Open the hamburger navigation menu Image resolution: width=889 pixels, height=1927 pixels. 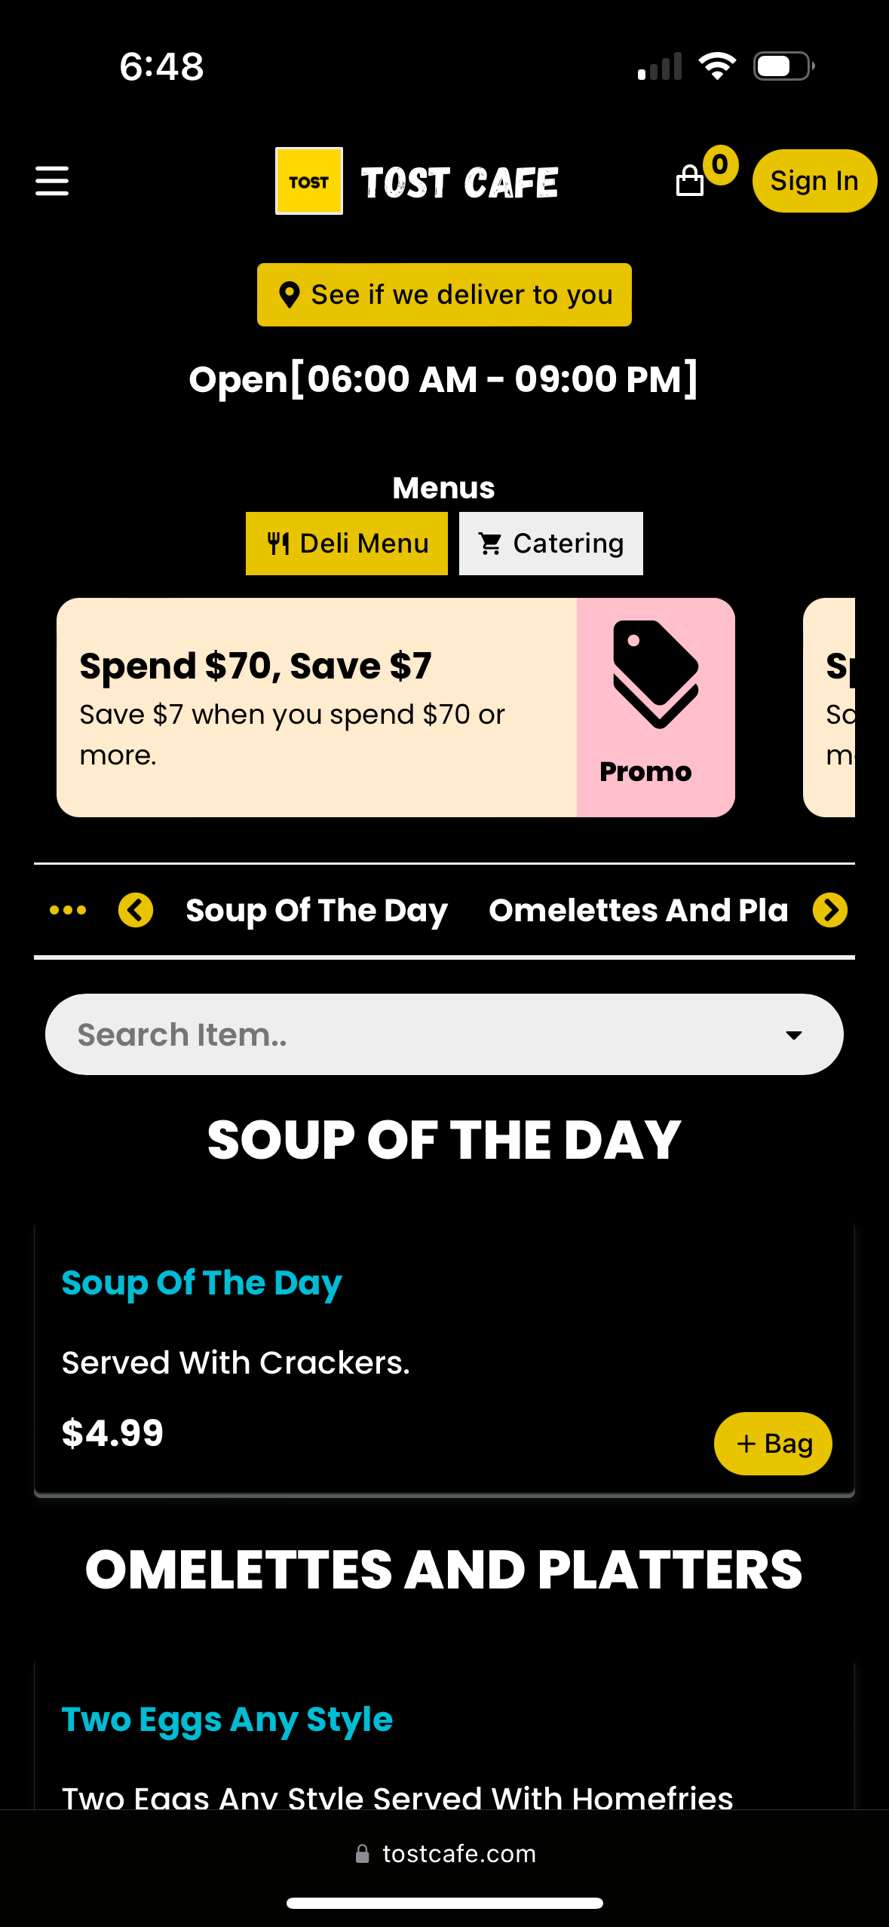(x=52, y=181)
